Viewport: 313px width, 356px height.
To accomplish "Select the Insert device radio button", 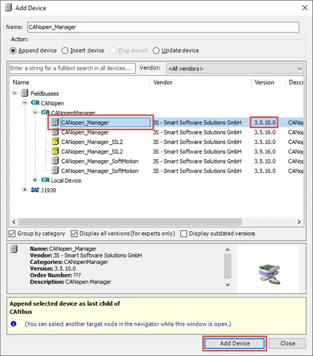I will 65,50.
